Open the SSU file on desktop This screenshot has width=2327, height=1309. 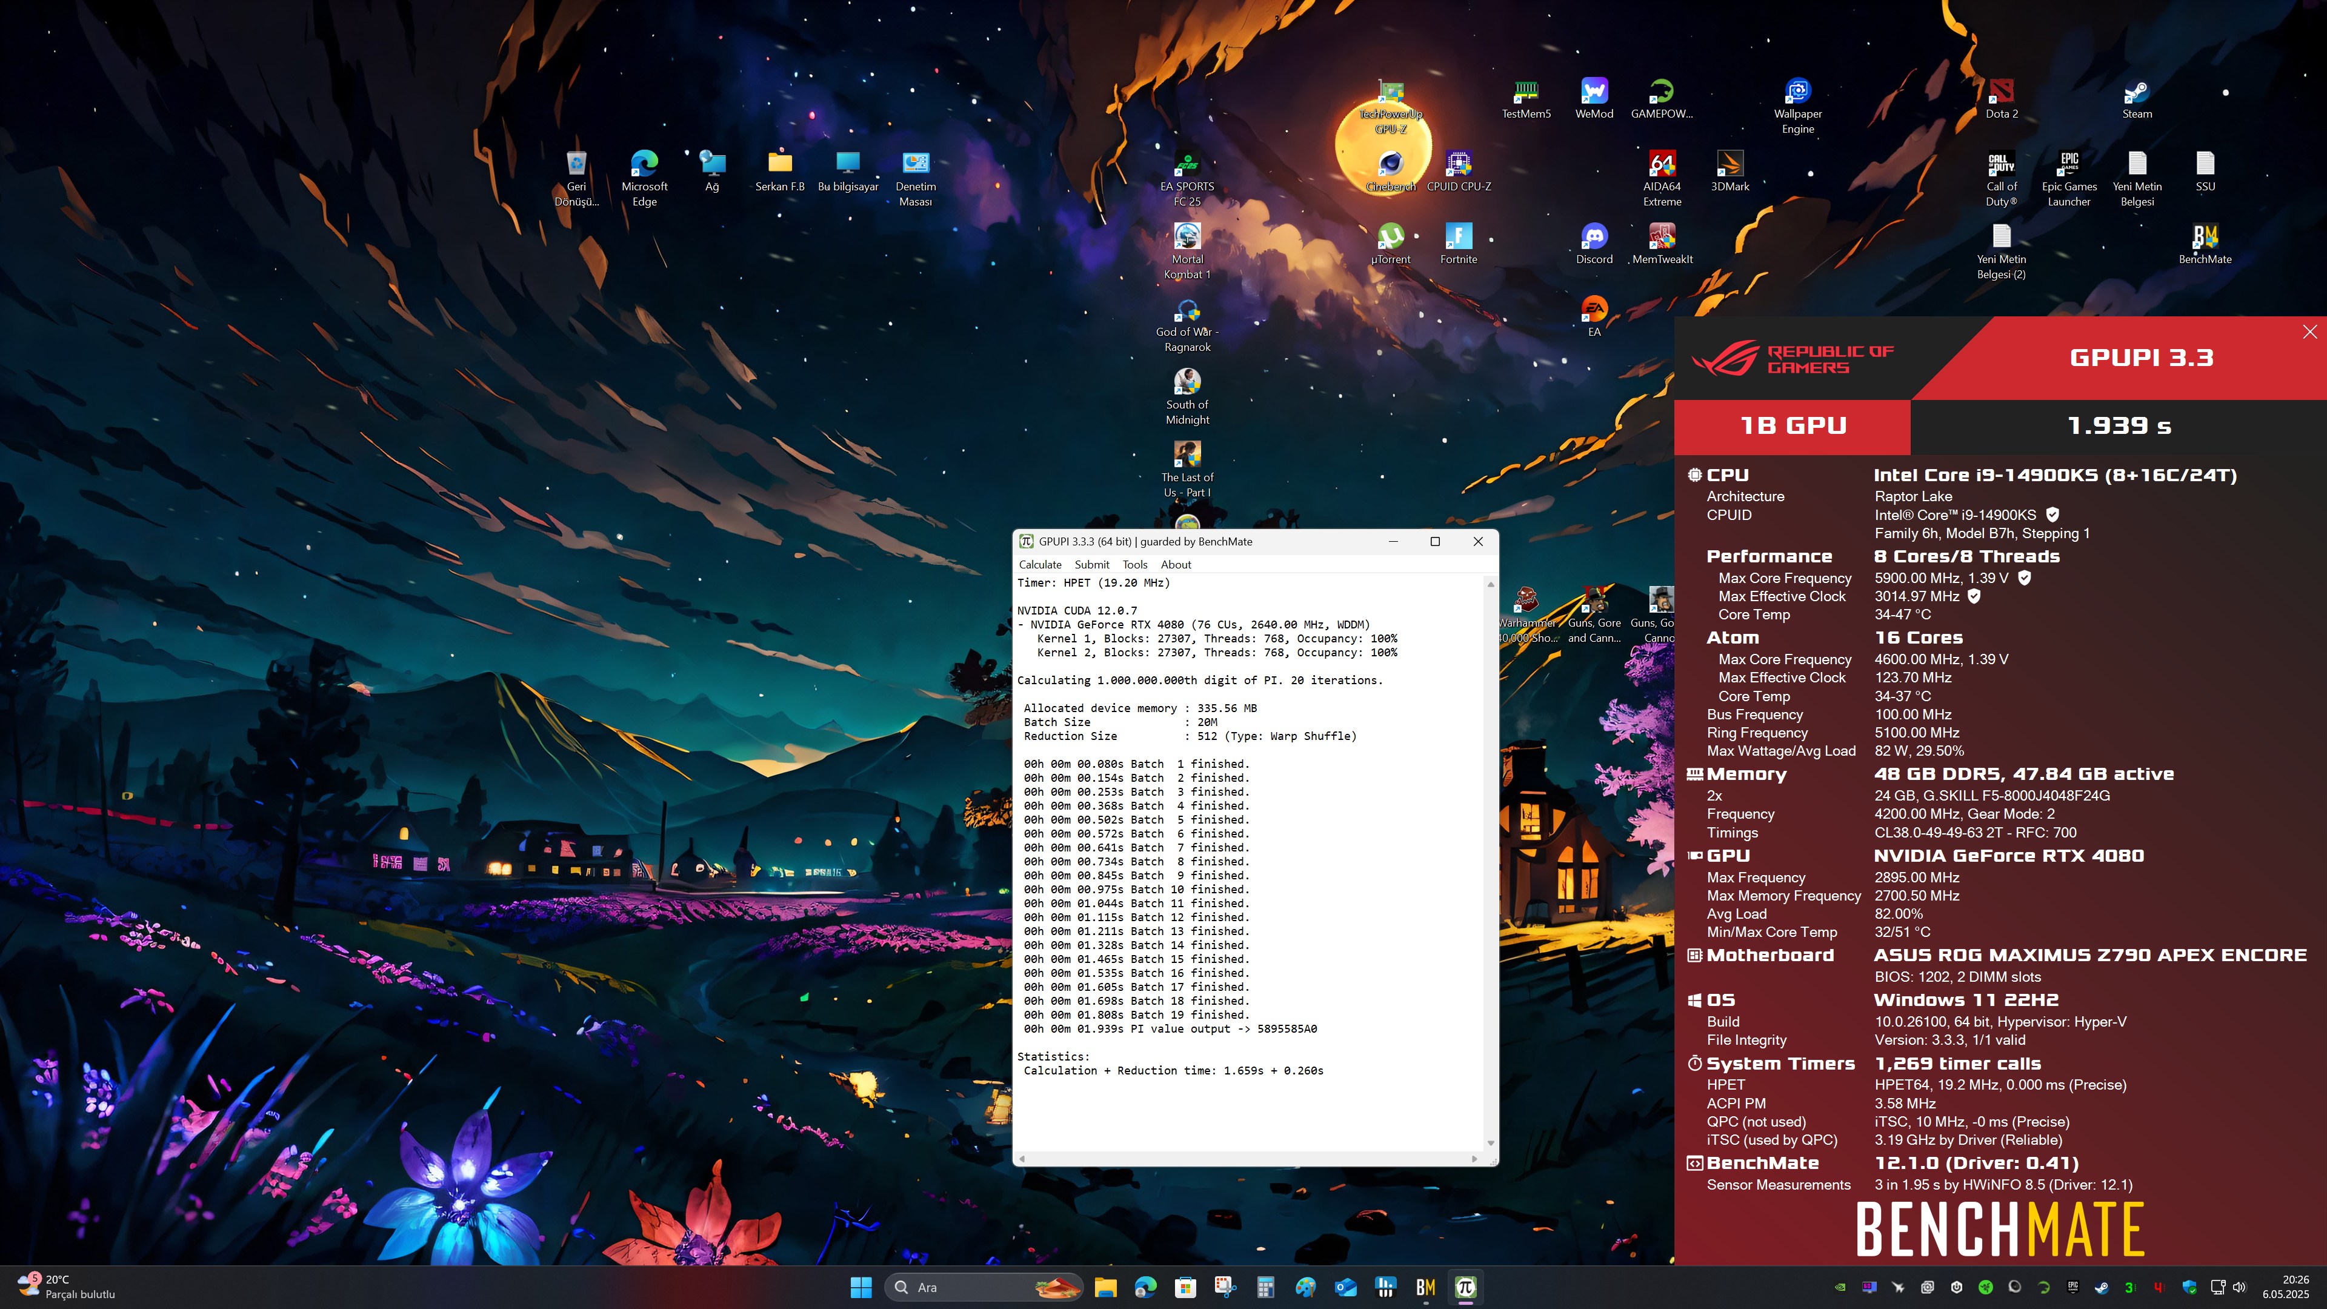[2204, 171]
